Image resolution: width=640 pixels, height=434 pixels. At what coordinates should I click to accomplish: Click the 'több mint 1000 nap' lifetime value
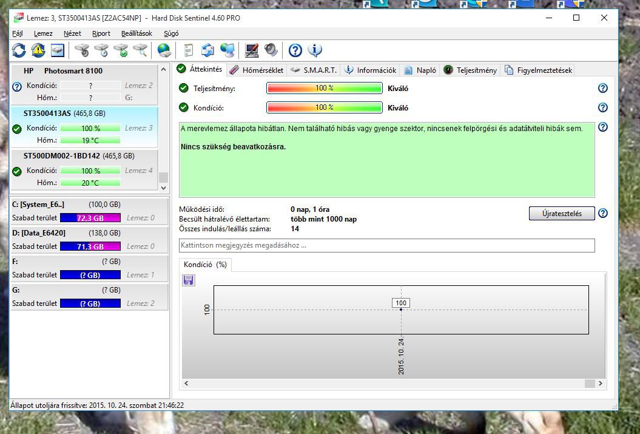(x=324, y=219)
